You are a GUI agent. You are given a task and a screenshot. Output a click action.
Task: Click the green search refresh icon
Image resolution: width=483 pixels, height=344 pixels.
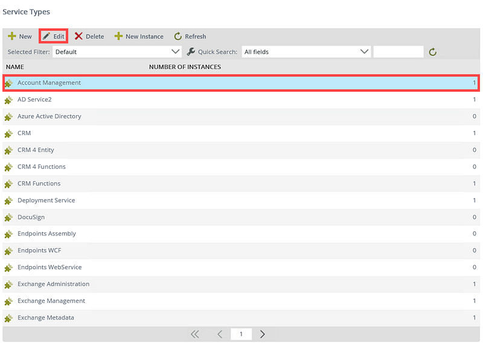pos(433,52)
